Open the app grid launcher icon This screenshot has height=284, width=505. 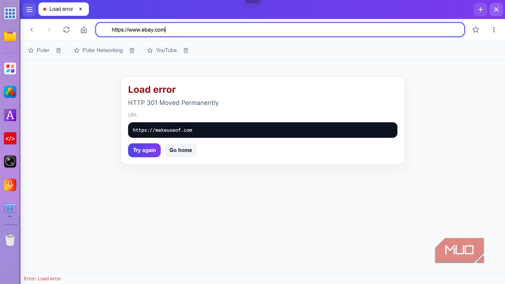coord(10,13)
